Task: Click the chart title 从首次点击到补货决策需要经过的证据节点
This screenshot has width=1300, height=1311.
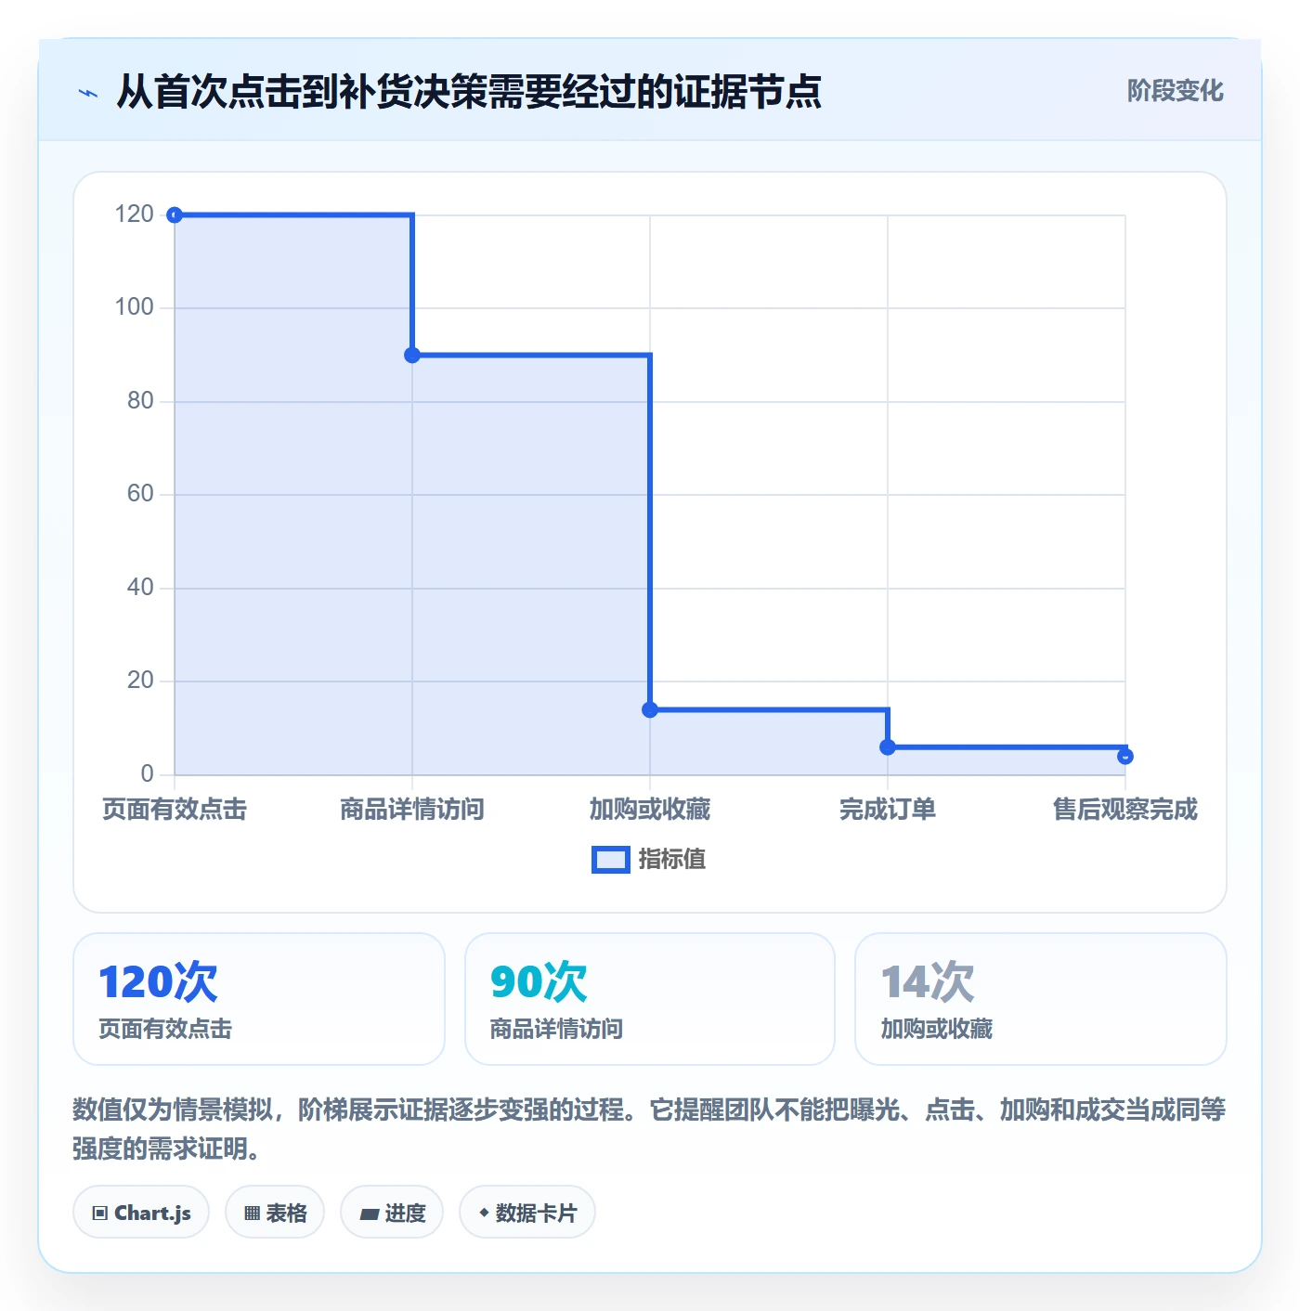Action: tap(469, 92)
